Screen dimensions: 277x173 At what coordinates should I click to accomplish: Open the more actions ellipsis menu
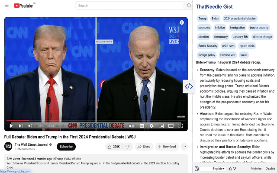[184, 147]
